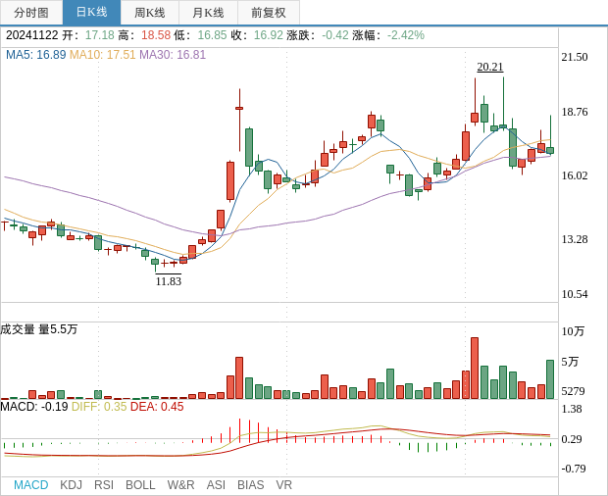The height and width of the screenshot is (496, 608).
Task: Click the 10.54 price axis label
Action: coord(575,294)
